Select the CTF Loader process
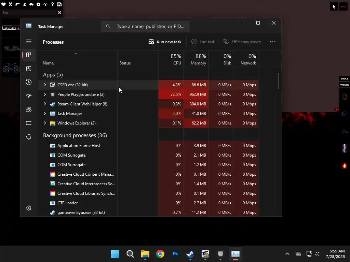The width and height of the screenshot is (350, 262). pos(148,203)
